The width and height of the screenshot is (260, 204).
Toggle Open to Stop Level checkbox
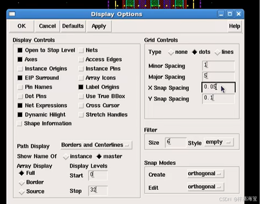20,50
